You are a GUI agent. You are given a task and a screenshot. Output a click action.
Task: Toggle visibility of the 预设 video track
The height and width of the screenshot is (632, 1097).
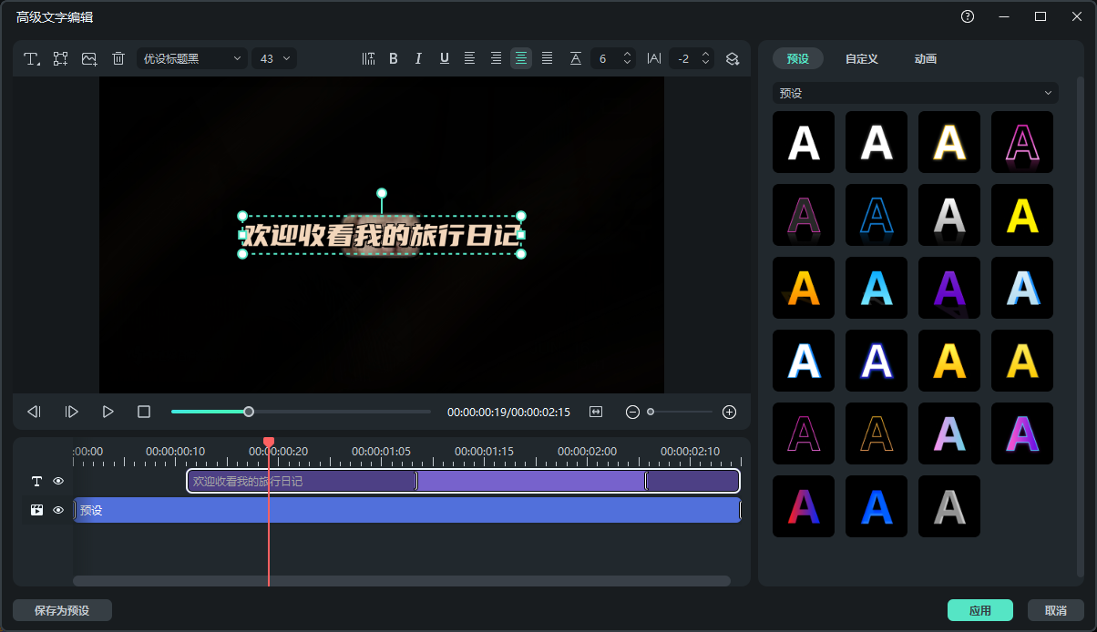(x=58, y=510)
